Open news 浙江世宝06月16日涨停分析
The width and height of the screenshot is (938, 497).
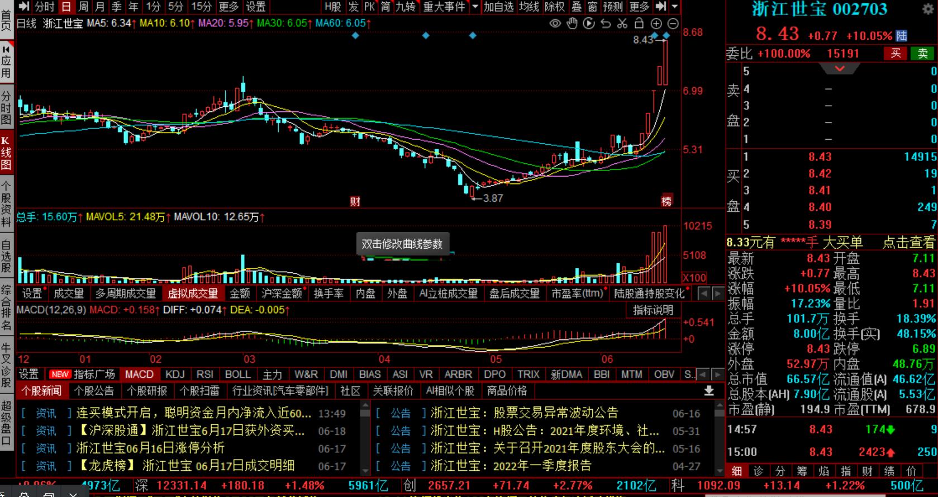[x=150, y=448]
